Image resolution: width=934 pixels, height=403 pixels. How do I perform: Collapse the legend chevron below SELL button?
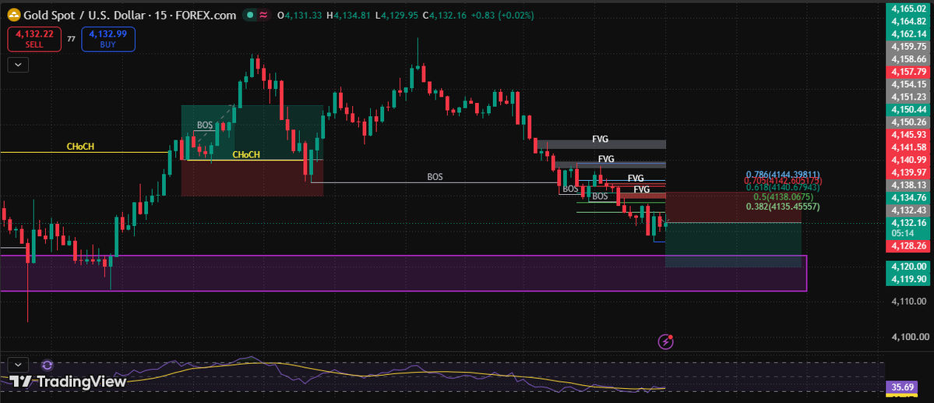[18, 65]
